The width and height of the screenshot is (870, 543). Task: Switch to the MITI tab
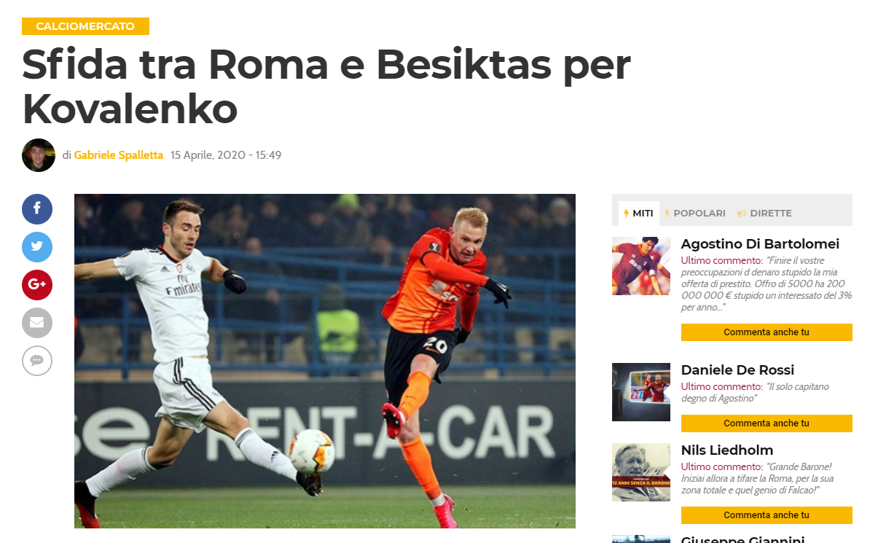(638, 214)
